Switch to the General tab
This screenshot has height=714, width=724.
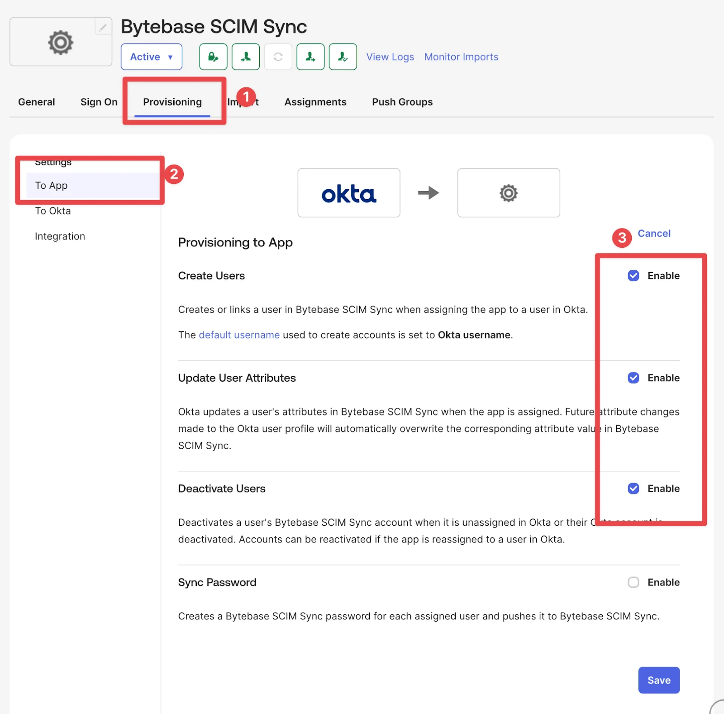(37, 102)
